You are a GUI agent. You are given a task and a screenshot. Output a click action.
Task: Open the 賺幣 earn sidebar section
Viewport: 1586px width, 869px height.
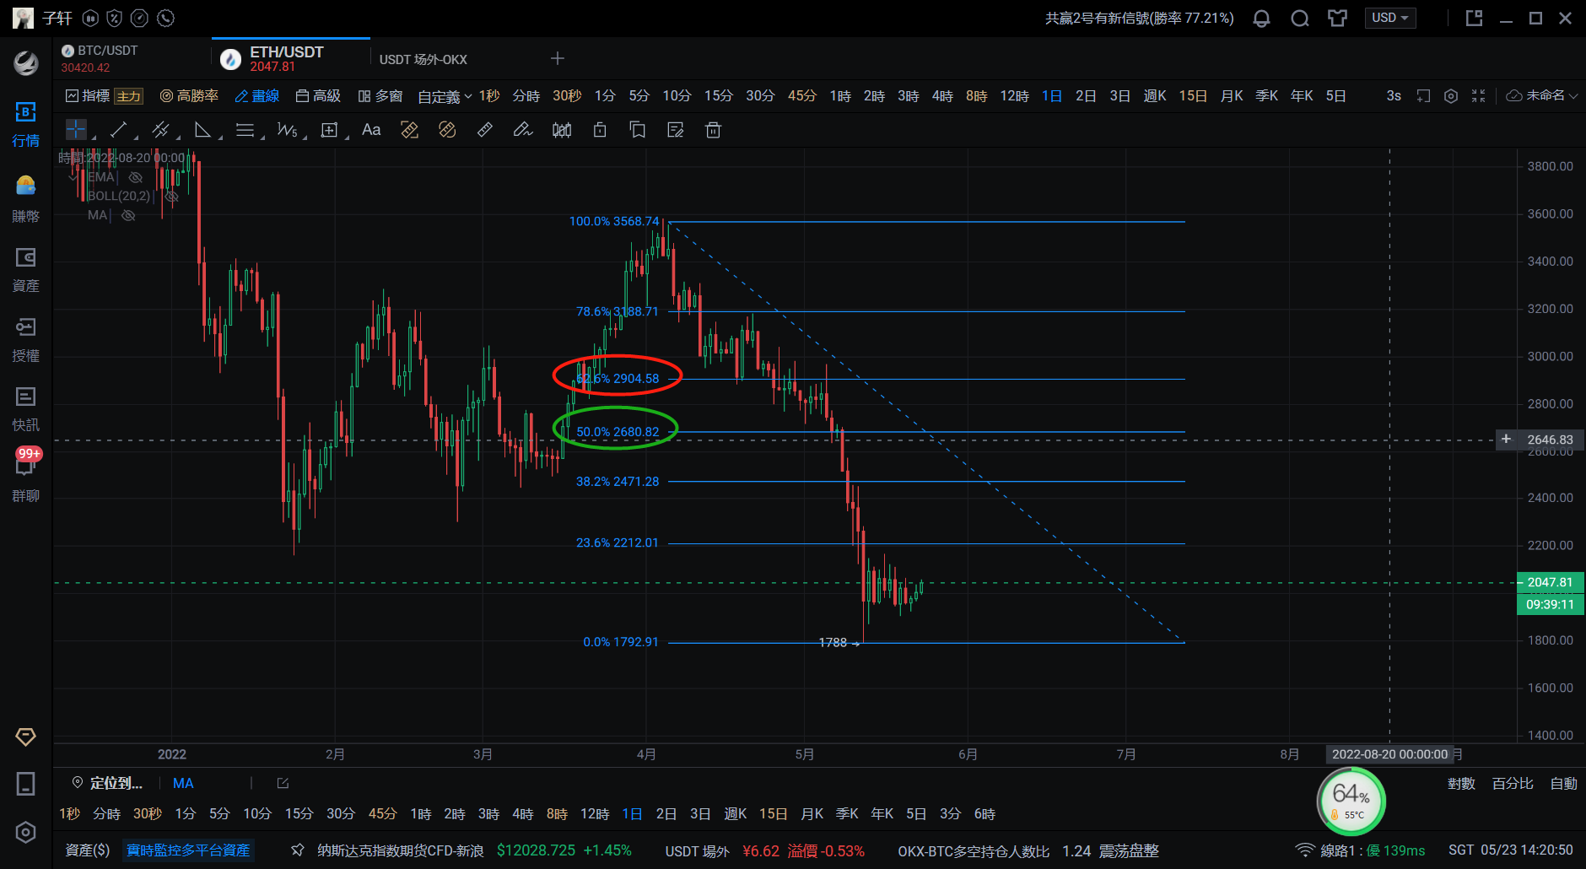[x=25, y=199]
